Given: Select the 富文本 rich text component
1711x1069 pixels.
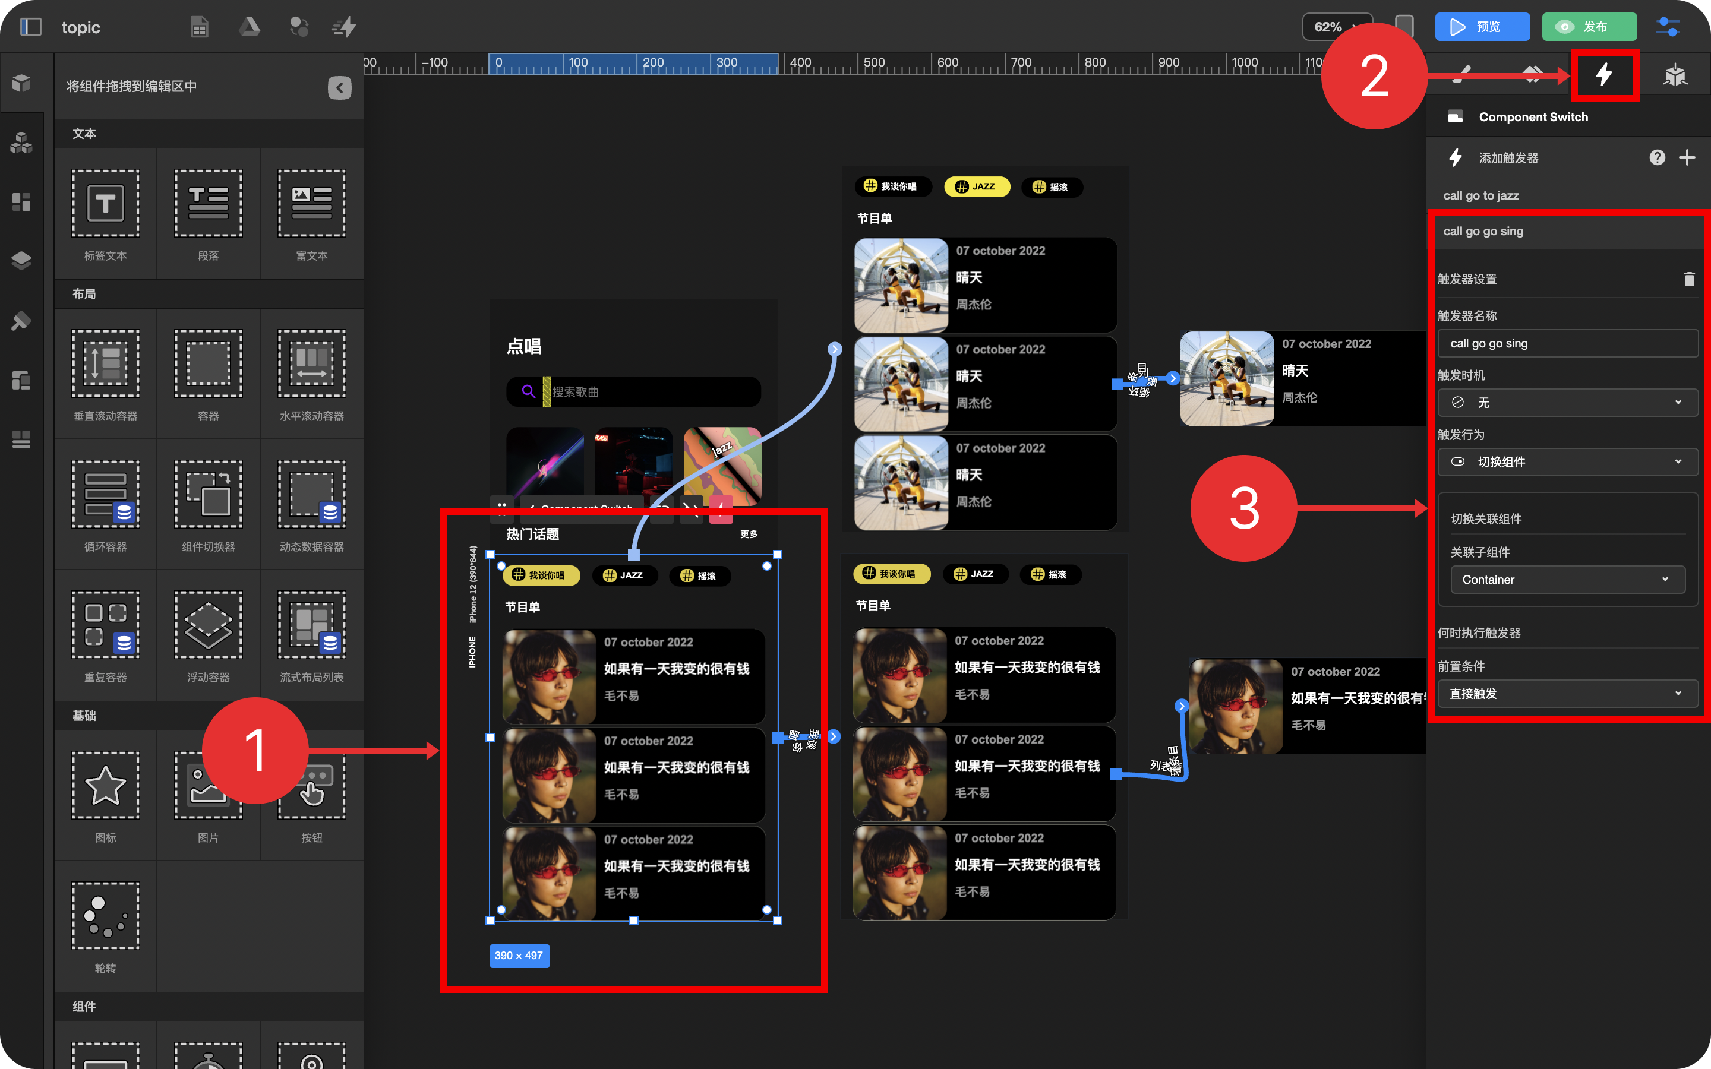Looking at the screenshot, I should (x=312, y=214).
